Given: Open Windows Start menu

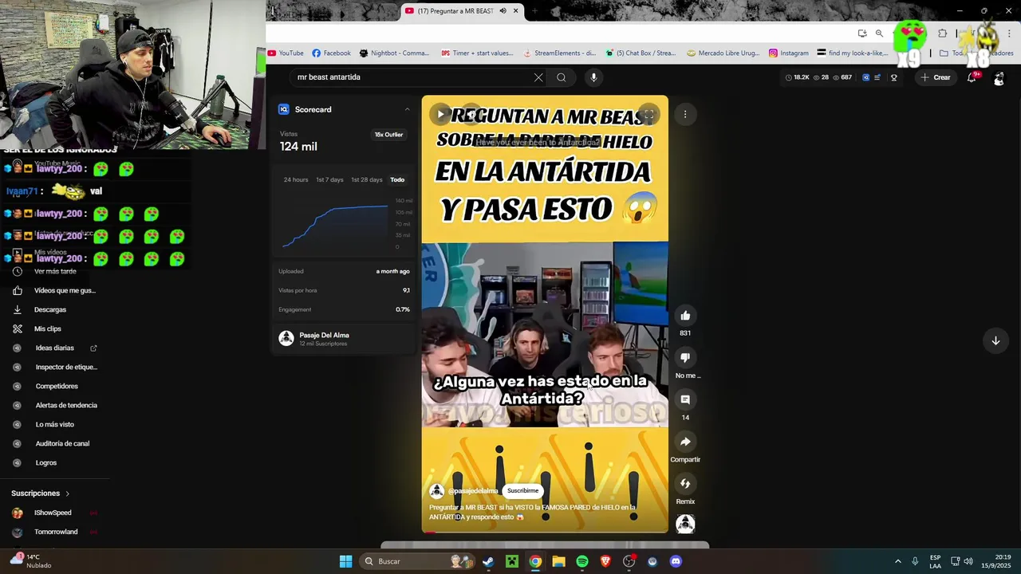Looking at the screenshot, I should tap(345, 561).
